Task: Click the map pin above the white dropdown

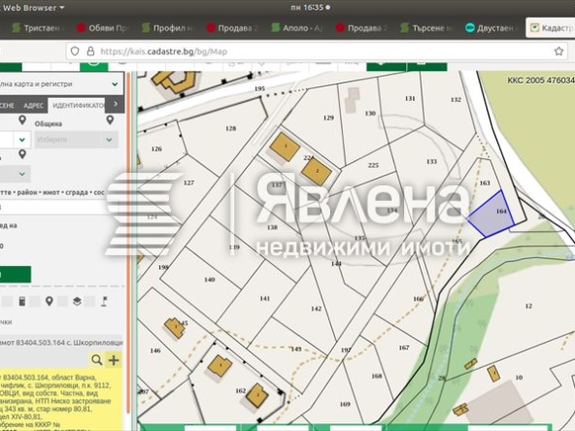Action: coord(22,119)
